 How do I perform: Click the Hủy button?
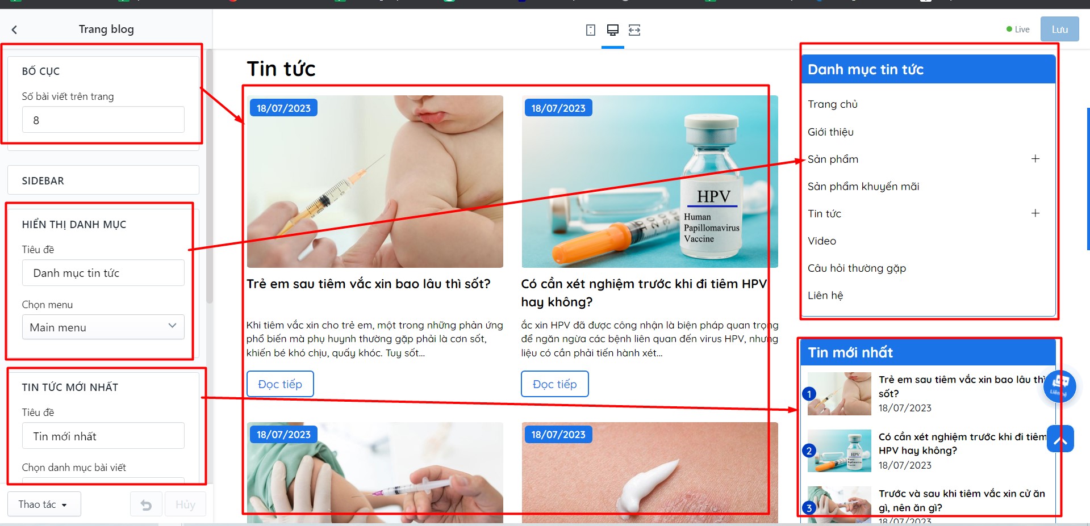[185, 504]
